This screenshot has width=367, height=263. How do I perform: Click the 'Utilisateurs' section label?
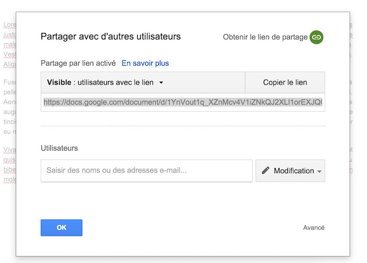click(x=59, y=148)
